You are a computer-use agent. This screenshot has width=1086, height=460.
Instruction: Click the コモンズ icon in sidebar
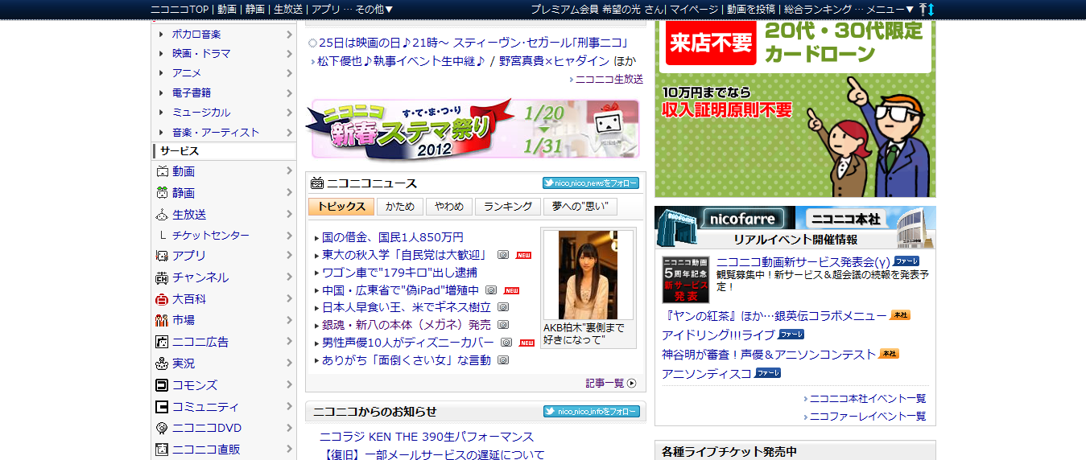(x=162, y=385)
